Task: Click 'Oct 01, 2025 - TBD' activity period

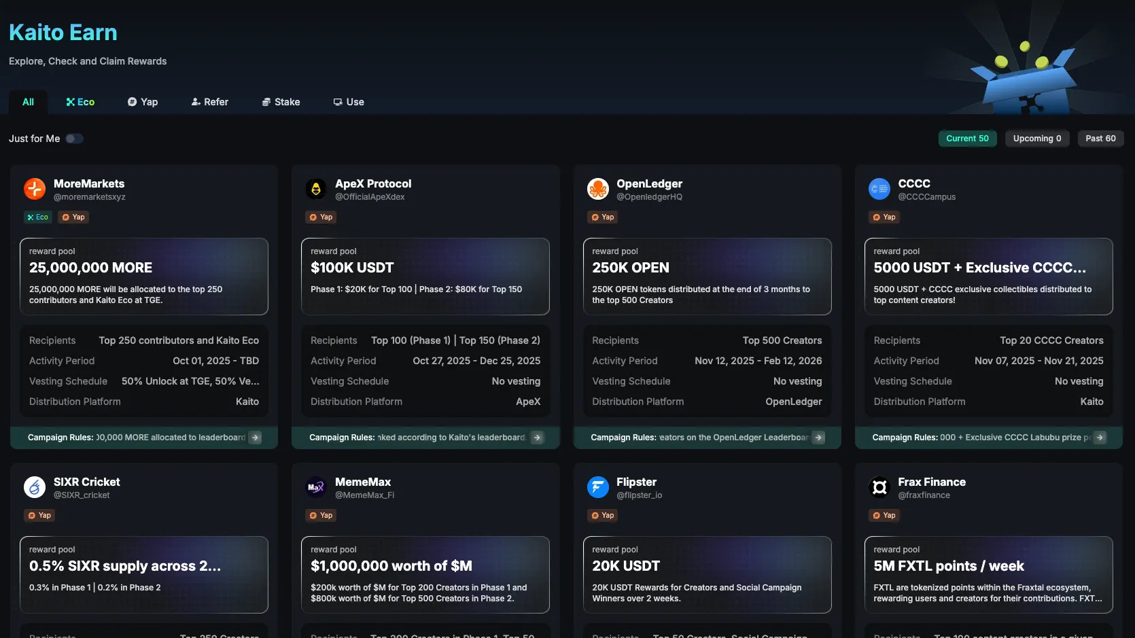Action: pyautogui.click(x=215, y=361)
